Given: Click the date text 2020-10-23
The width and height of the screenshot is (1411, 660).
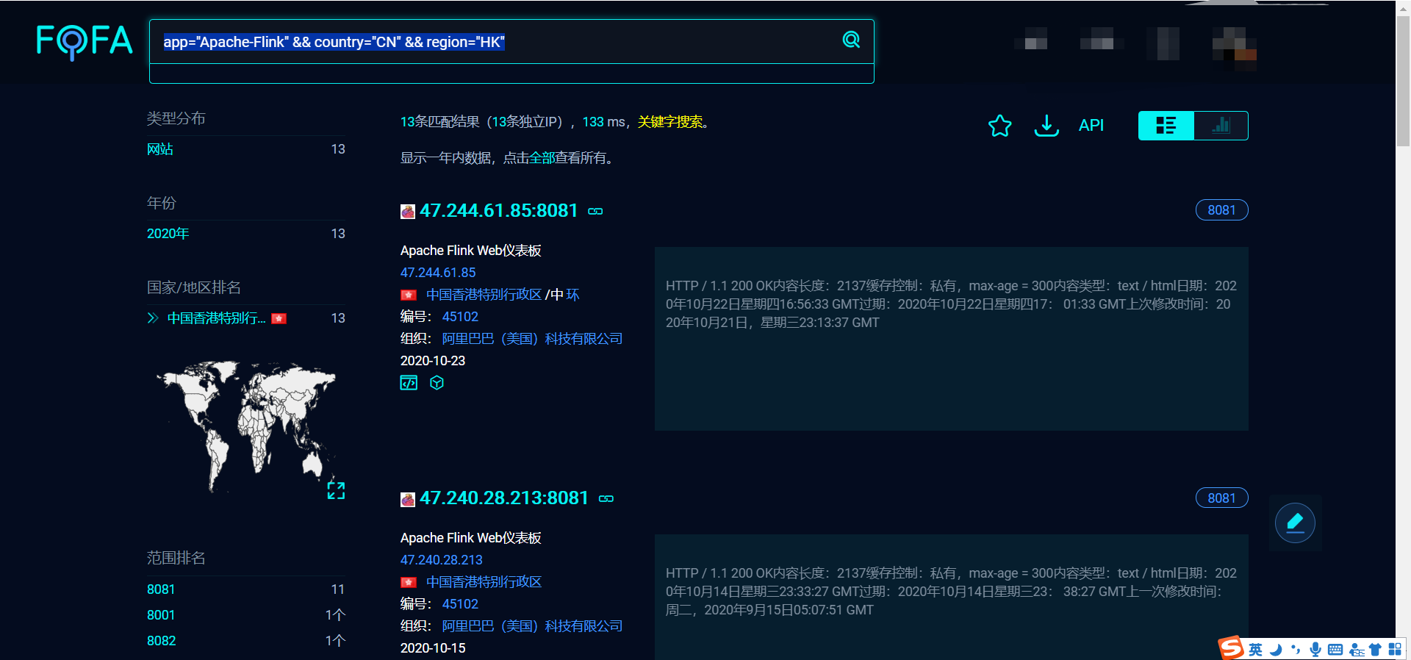Looking at the screenshot, I should (x=433, y=361).
